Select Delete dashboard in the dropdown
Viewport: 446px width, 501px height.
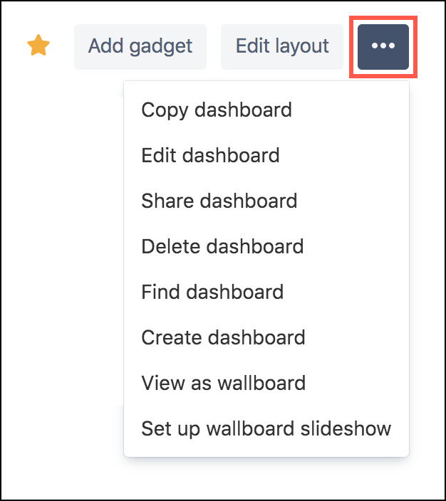(x=222, y=246)
